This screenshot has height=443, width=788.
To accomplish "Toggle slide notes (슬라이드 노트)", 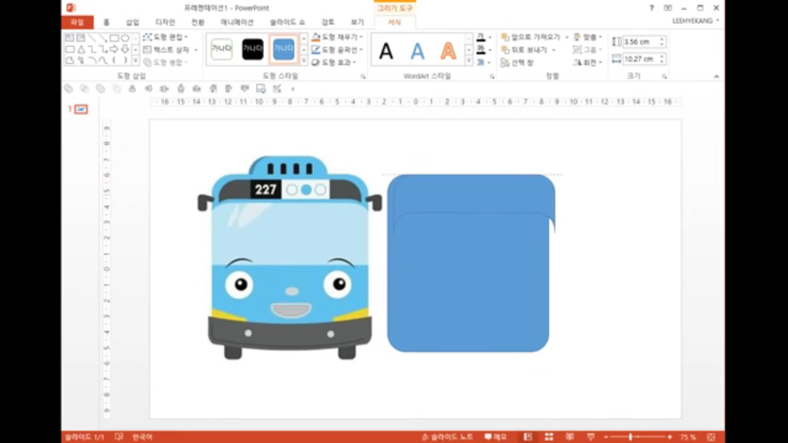I will pyautogui.click(x=448, y=437).
